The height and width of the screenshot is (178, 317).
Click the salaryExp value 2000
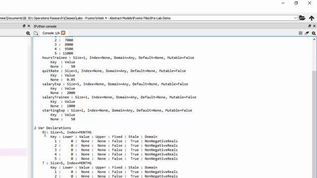coord(71,93)
